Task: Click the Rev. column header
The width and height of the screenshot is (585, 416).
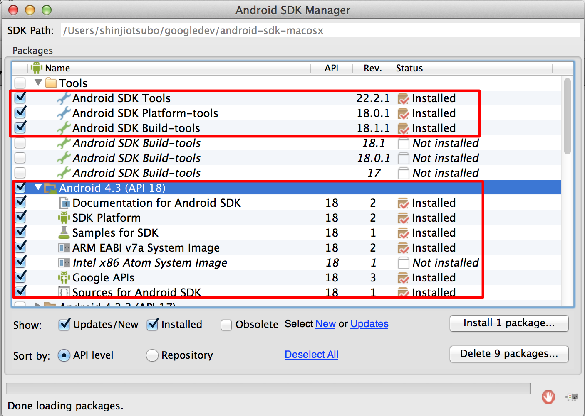Action: coord(373,68)
